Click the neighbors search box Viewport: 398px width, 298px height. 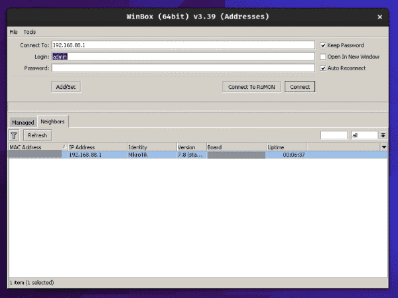pos(334,135)
